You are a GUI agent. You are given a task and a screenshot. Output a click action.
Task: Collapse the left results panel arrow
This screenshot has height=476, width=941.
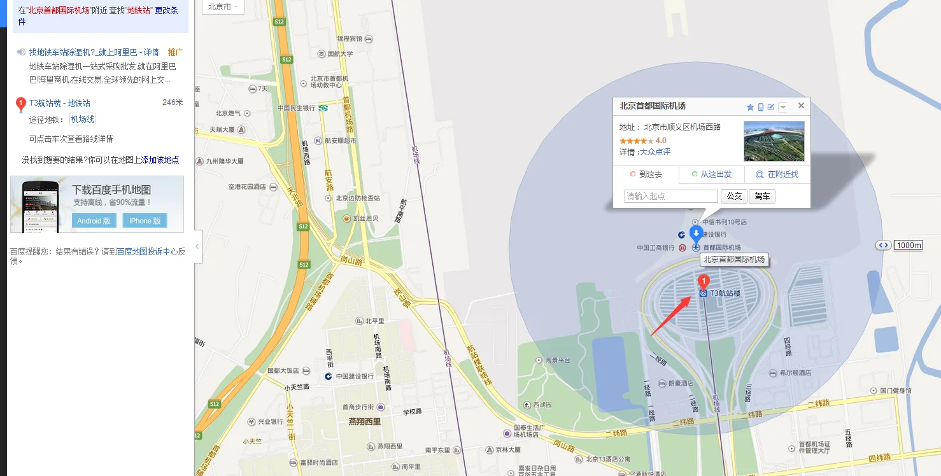point(197,246)
